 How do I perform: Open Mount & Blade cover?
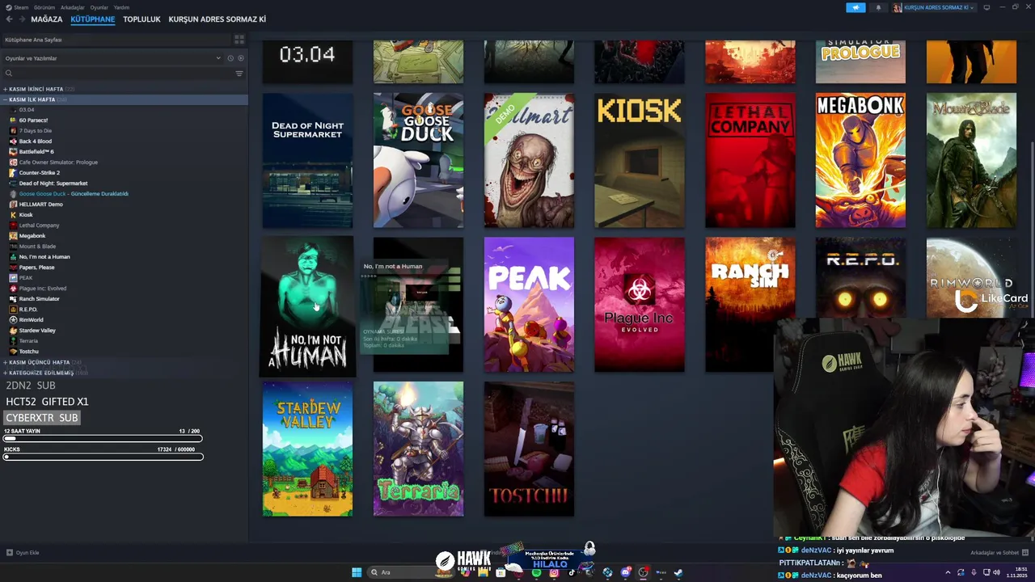click(971, 160)
